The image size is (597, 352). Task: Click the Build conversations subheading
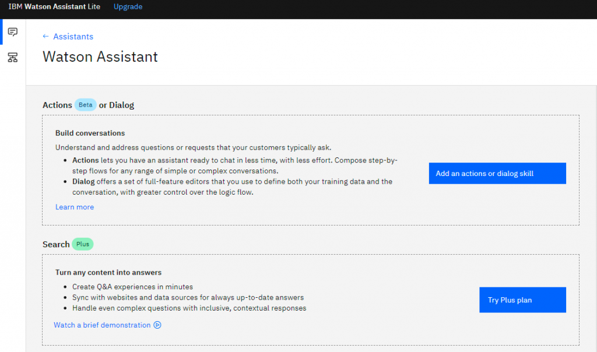click(x=90, y=133)
